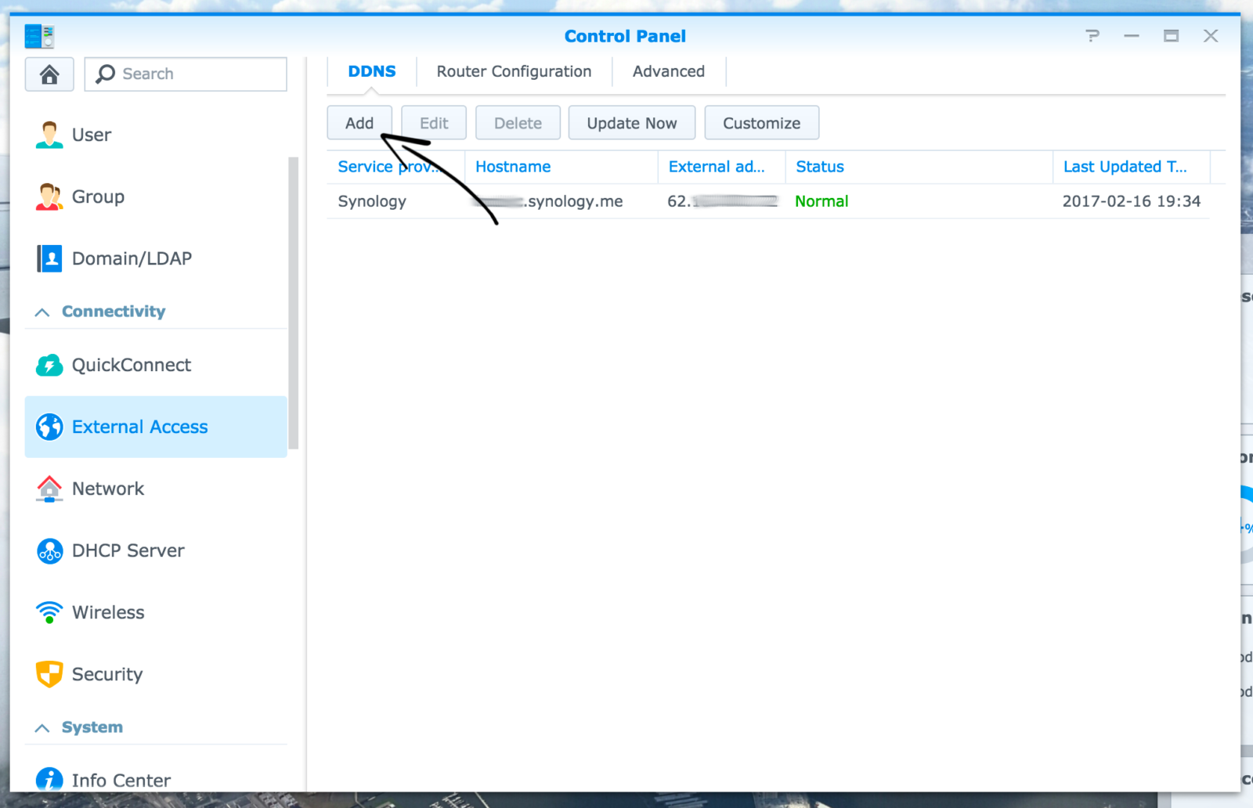This screenshot has height=808, width=1253.
Task: Select DHCP Server in the sidebar
Action: pyautogui.click(x=157, y=550)
